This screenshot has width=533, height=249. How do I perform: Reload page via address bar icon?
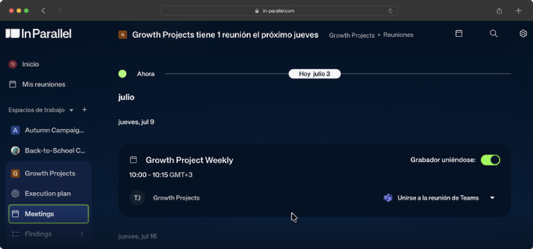[390, 11]
